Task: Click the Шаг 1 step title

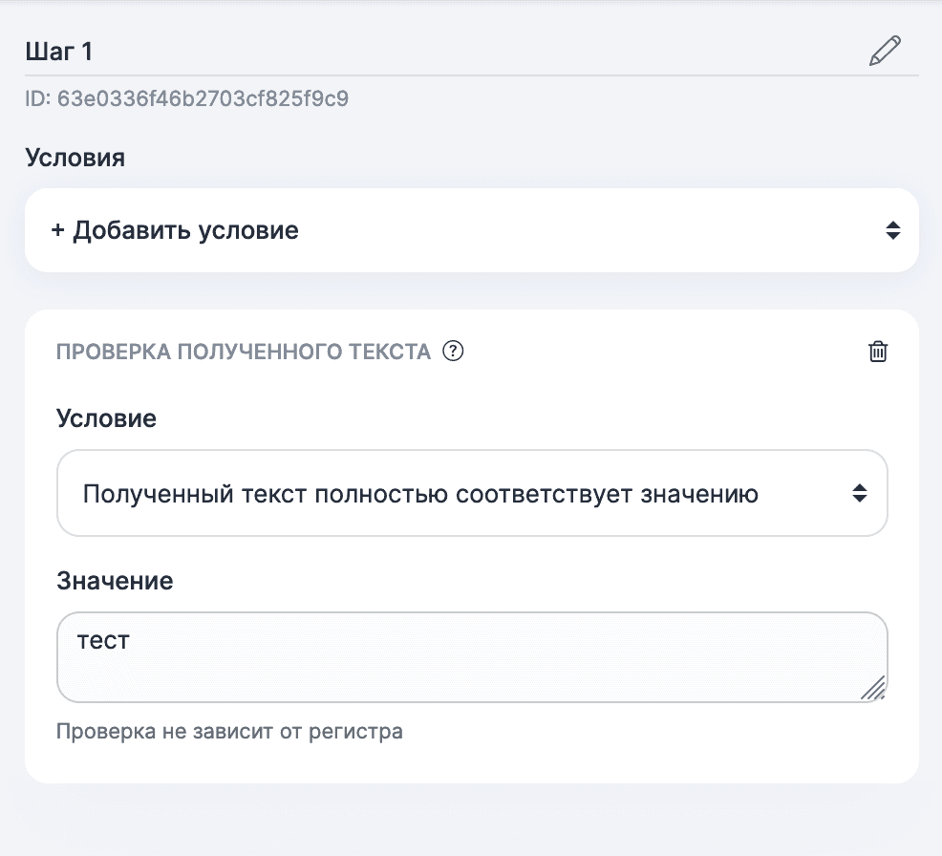Action: tap(59, 52)
